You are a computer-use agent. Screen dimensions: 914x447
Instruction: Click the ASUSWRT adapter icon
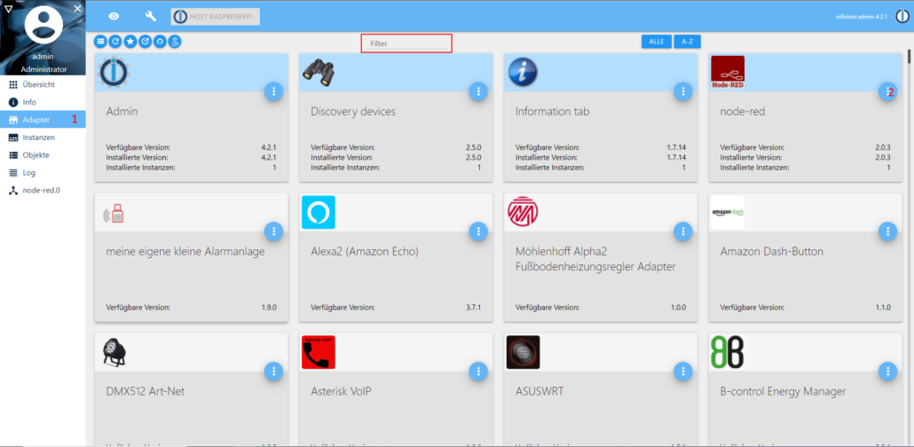[x=523, y=352]
